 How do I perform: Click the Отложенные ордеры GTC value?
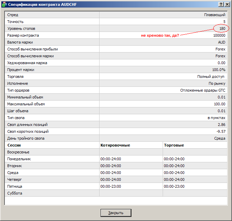203,90
